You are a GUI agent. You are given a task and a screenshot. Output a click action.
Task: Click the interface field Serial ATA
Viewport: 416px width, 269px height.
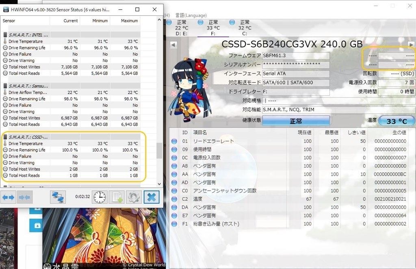point(296,74)
